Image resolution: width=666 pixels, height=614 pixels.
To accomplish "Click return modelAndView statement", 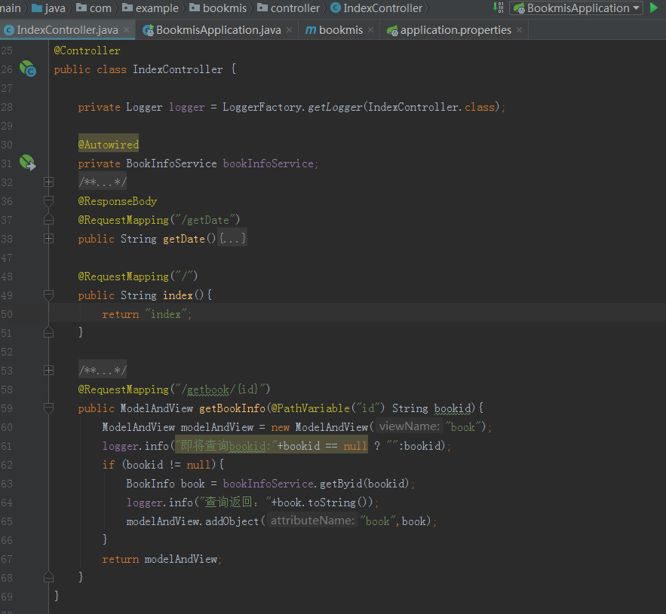I will pyautogui.click(x=161, y=559).
